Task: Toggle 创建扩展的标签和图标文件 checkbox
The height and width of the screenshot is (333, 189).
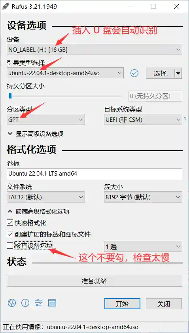Action: pos(10,234)
